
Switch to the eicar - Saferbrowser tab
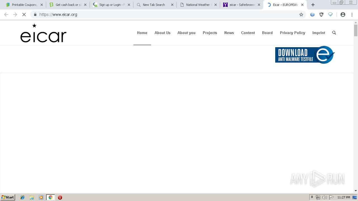[x=242, y=5]
